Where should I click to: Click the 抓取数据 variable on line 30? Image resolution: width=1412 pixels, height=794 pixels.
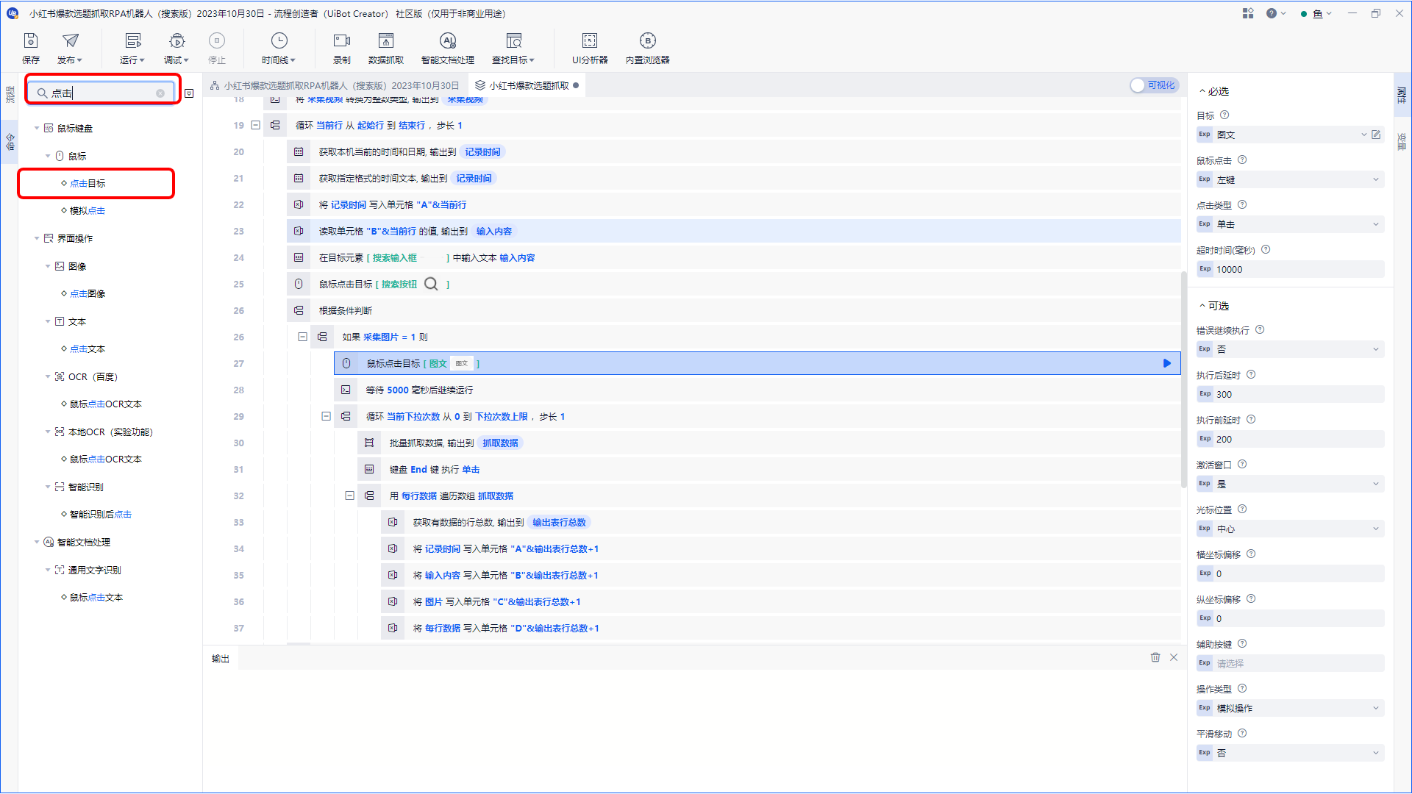click(500, 443)
